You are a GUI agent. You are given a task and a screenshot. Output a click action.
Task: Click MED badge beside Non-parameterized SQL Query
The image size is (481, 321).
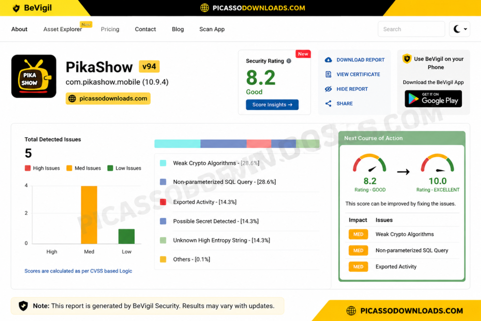(358, 251)
